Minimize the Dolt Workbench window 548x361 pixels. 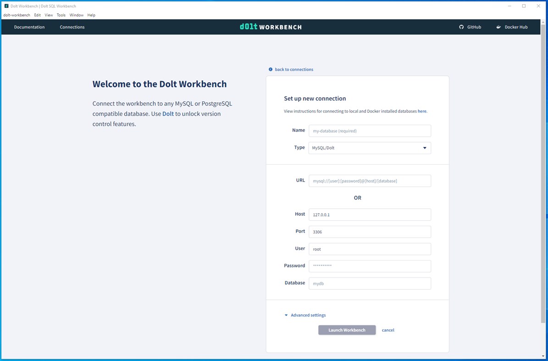click(x=509, y=6)
